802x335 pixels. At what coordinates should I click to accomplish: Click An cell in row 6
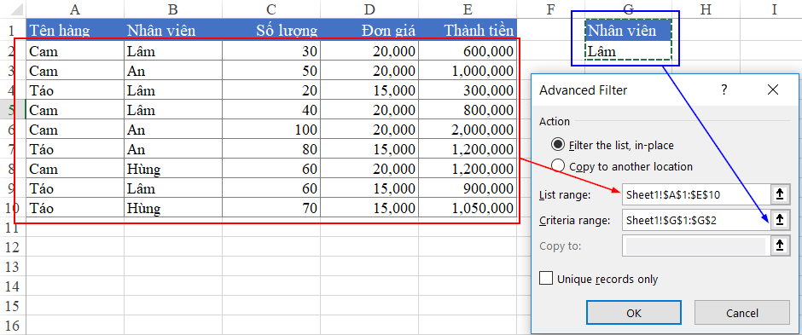pyautogui.click(x=173, y=130)
